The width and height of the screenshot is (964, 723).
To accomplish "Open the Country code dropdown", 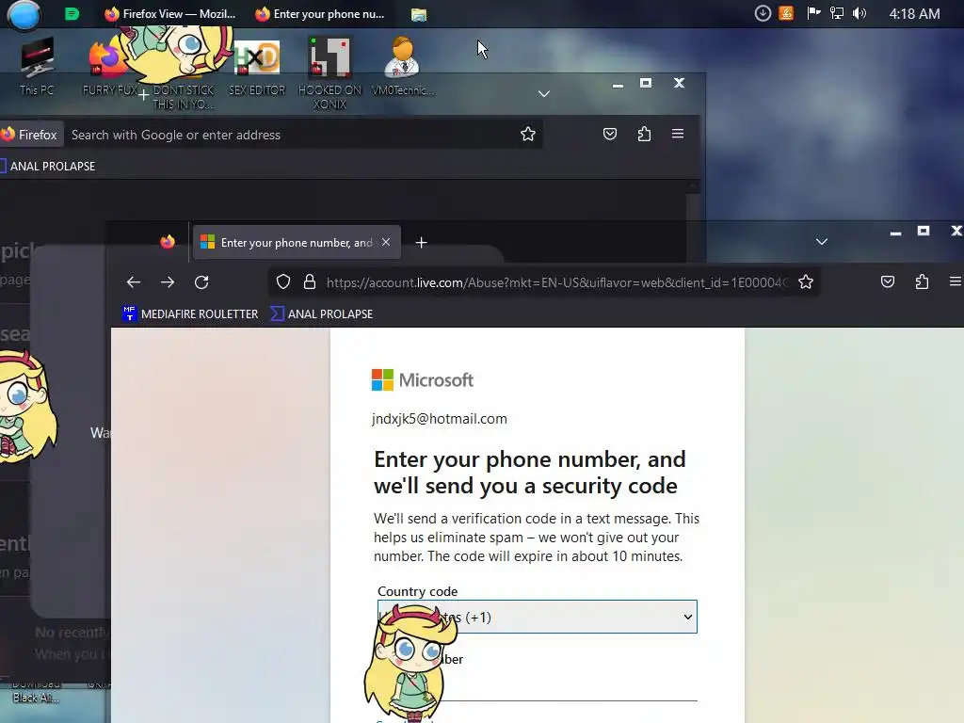I will (538, 617).
